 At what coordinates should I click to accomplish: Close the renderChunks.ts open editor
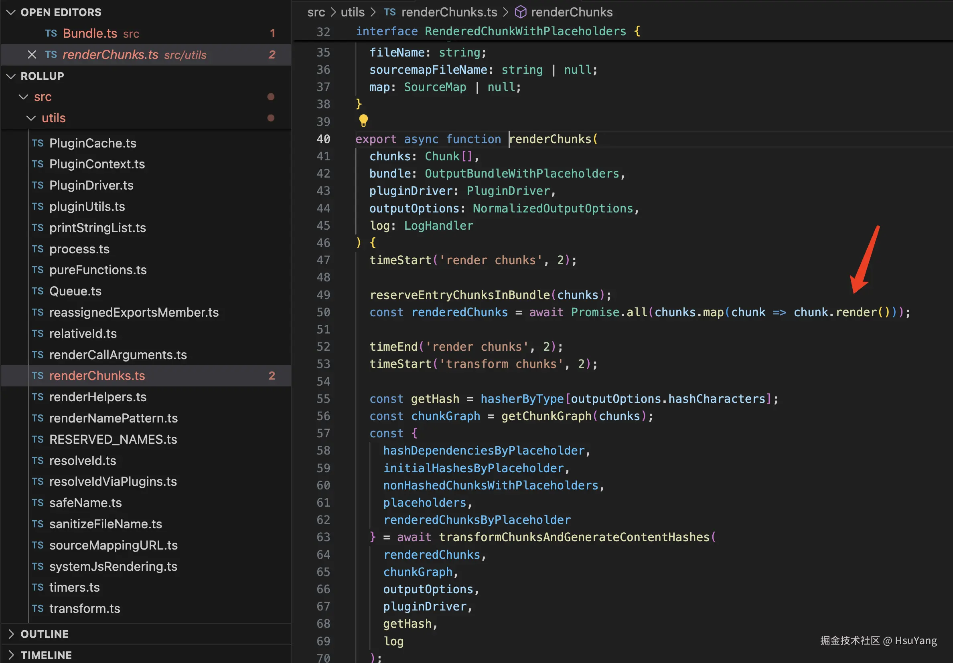tap(32, 55)
